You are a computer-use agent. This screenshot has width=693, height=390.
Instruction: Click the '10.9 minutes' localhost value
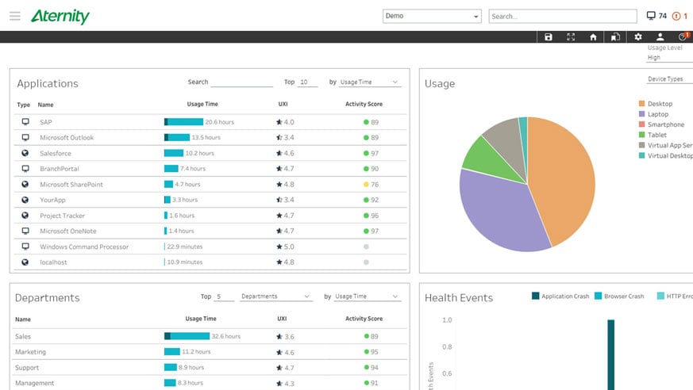(185, 262)
